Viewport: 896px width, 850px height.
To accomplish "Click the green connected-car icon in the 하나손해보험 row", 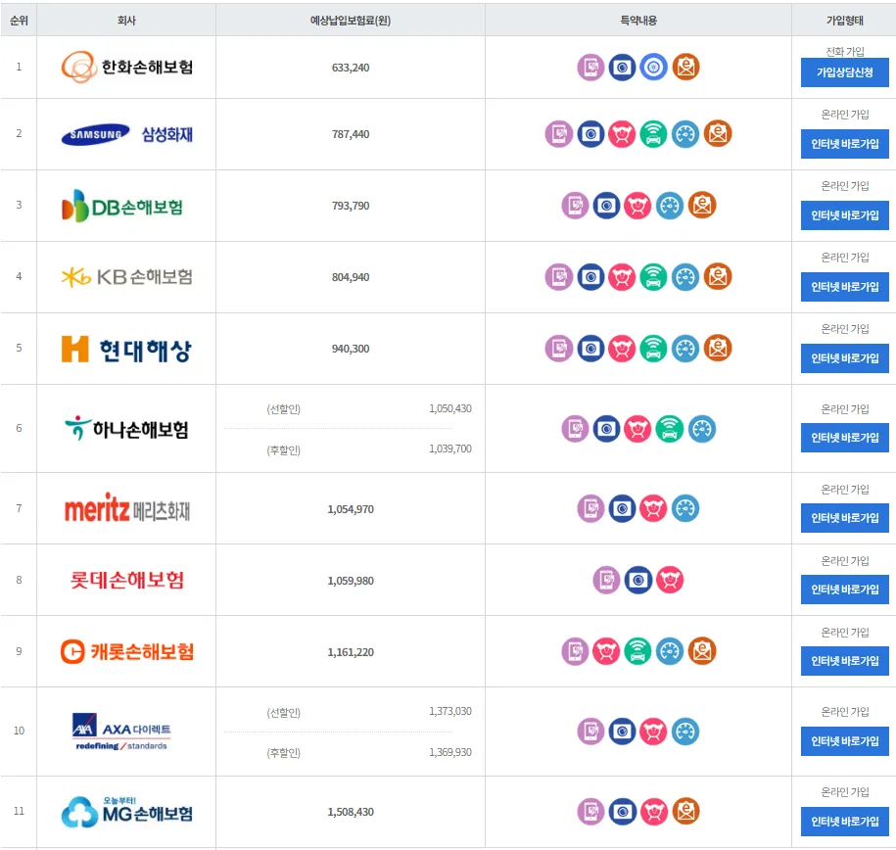I will click(x=670, y=429).
